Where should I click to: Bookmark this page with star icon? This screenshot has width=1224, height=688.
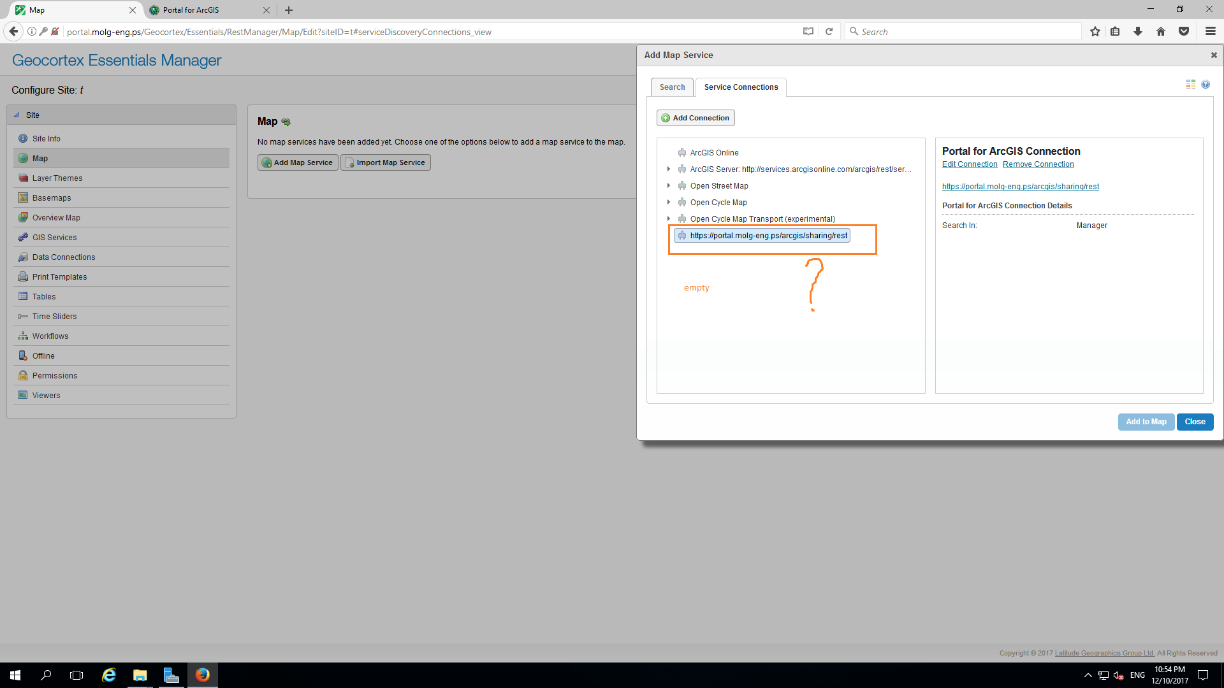pyautogui.click(x=1095, y=31)
